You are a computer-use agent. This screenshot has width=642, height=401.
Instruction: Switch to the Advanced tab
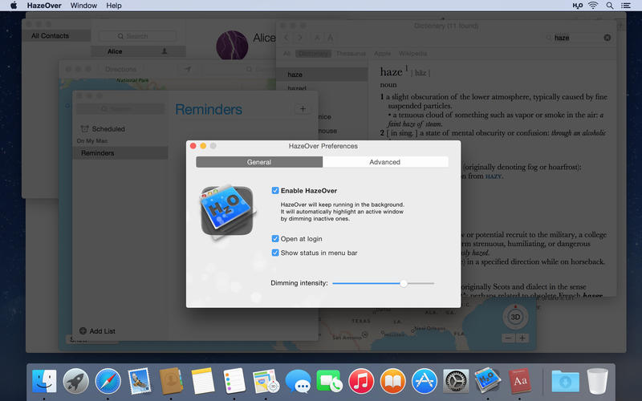click(384, 162)
